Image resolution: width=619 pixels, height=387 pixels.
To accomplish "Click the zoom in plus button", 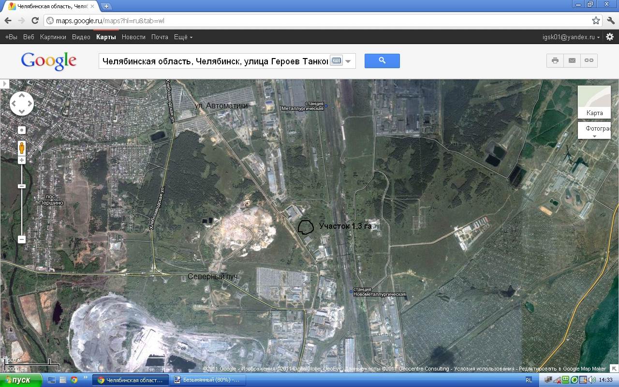I will pyautogui.click(x=22, y=160).
